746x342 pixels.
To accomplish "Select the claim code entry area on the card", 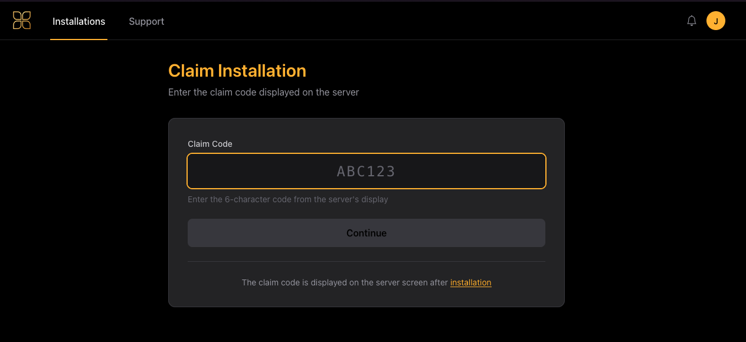I will (366, 170).
